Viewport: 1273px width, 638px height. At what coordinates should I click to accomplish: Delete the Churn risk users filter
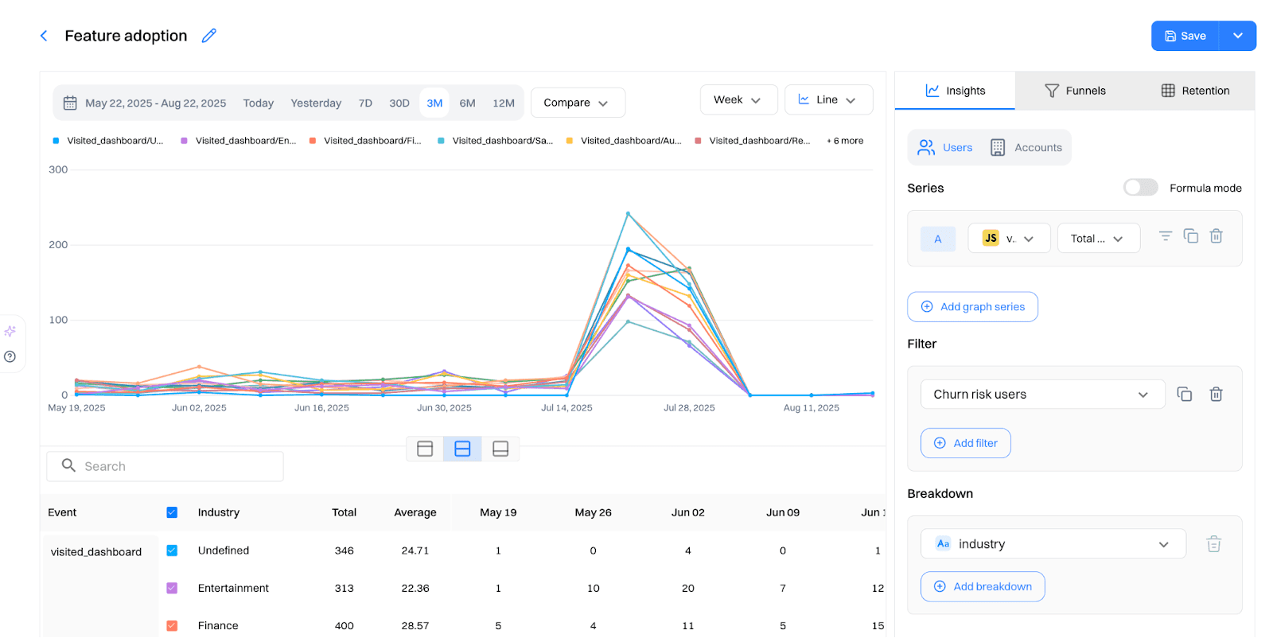(x=1216, y=395)
